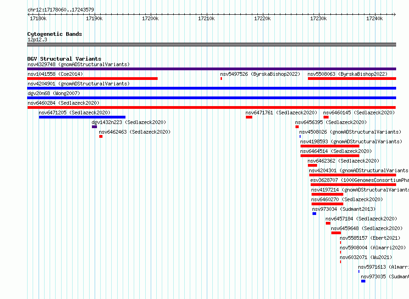
Task: Open nsv973035 variant label
Action: pos(385,276)
